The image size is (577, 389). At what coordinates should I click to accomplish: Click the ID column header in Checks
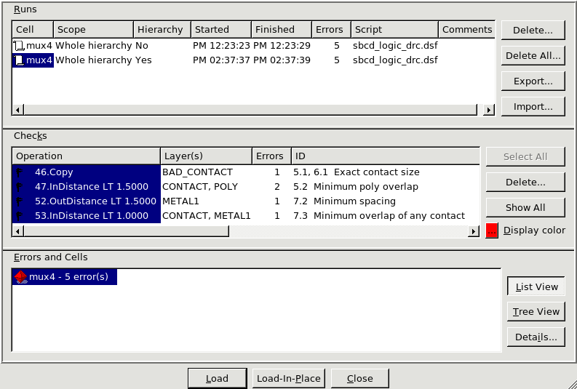386,156
